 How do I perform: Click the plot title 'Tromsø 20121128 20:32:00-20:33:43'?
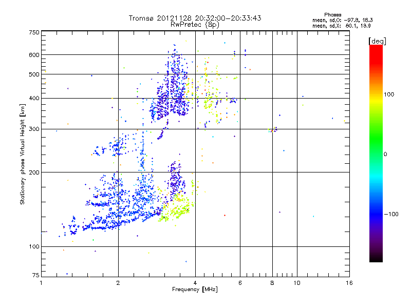pyautogui.click(x=195, y=18)
